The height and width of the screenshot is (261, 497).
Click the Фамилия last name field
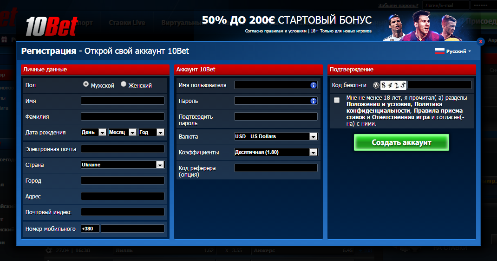(x=123, y=116)
